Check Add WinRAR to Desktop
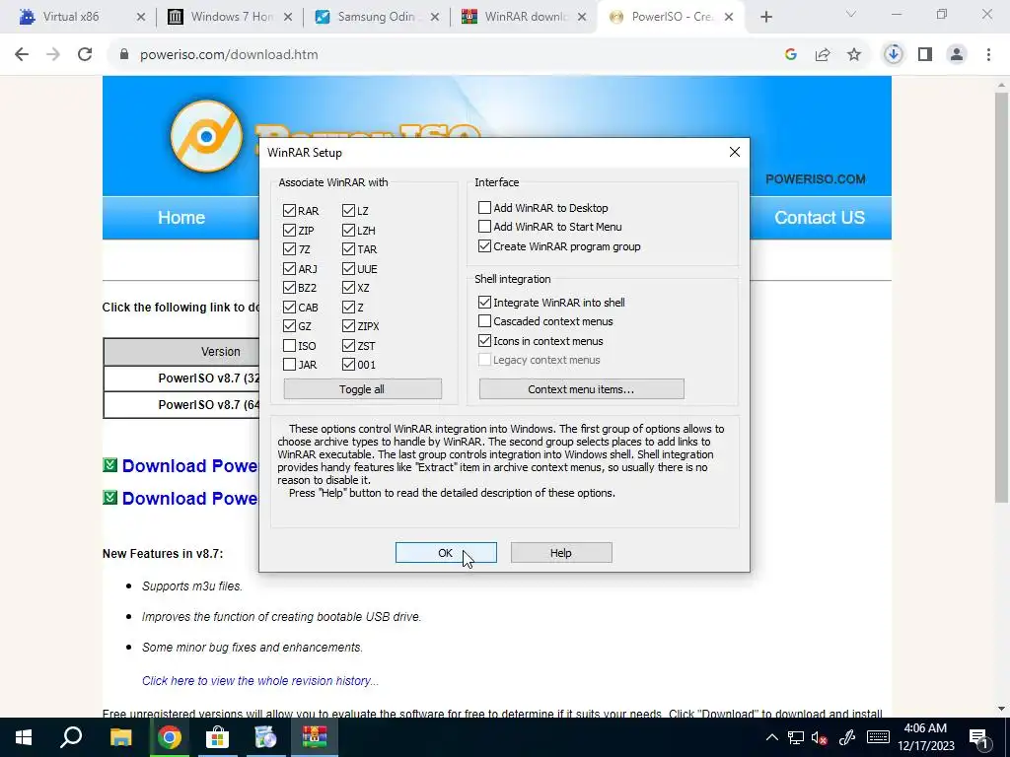Screen dimensions: 1010x757 click(484, 208)
